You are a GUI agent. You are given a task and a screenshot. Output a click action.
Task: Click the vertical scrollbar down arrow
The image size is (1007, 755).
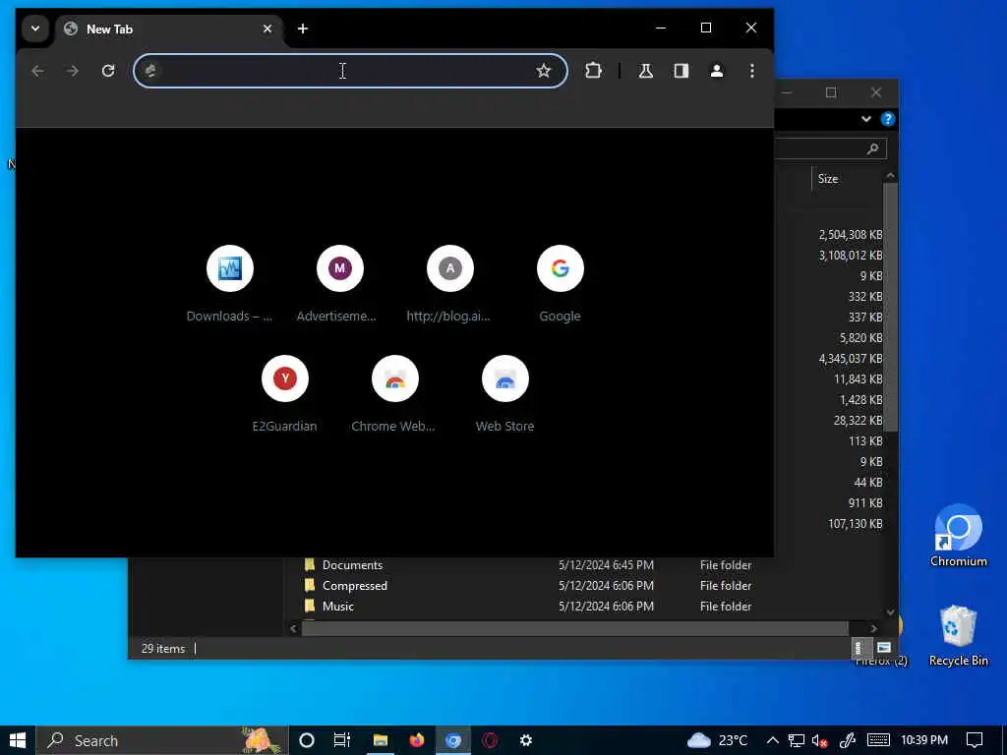tap(890, 612)
